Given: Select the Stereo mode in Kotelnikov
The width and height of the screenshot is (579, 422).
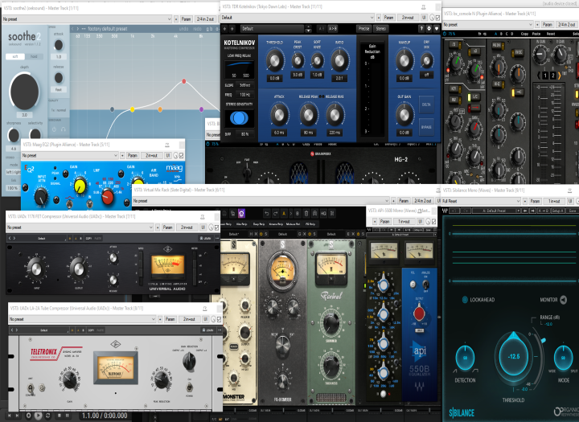Looking at the screenshot, I should click(380, 28).
